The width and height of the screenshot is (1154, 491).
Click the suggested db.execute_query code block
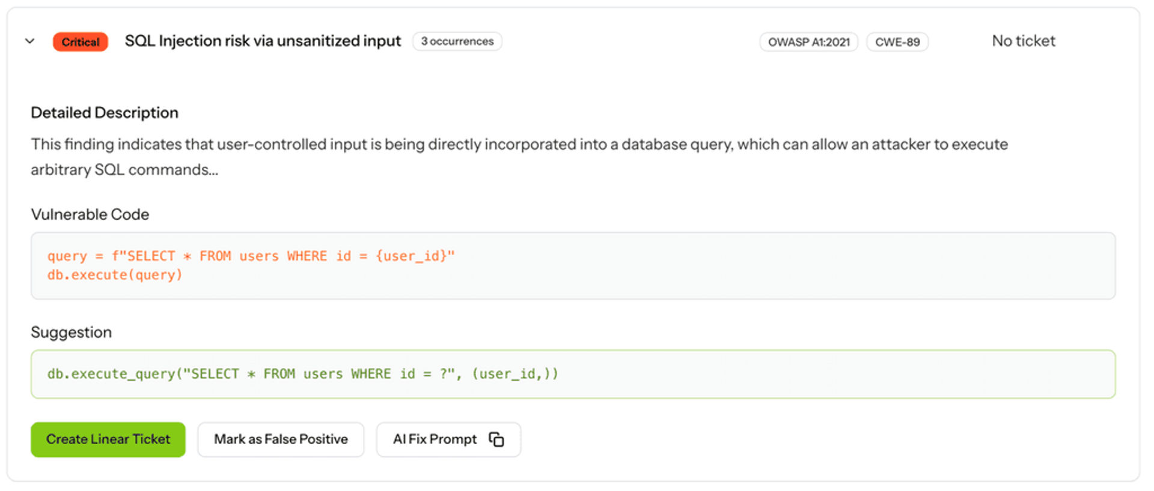pos(573,374)
